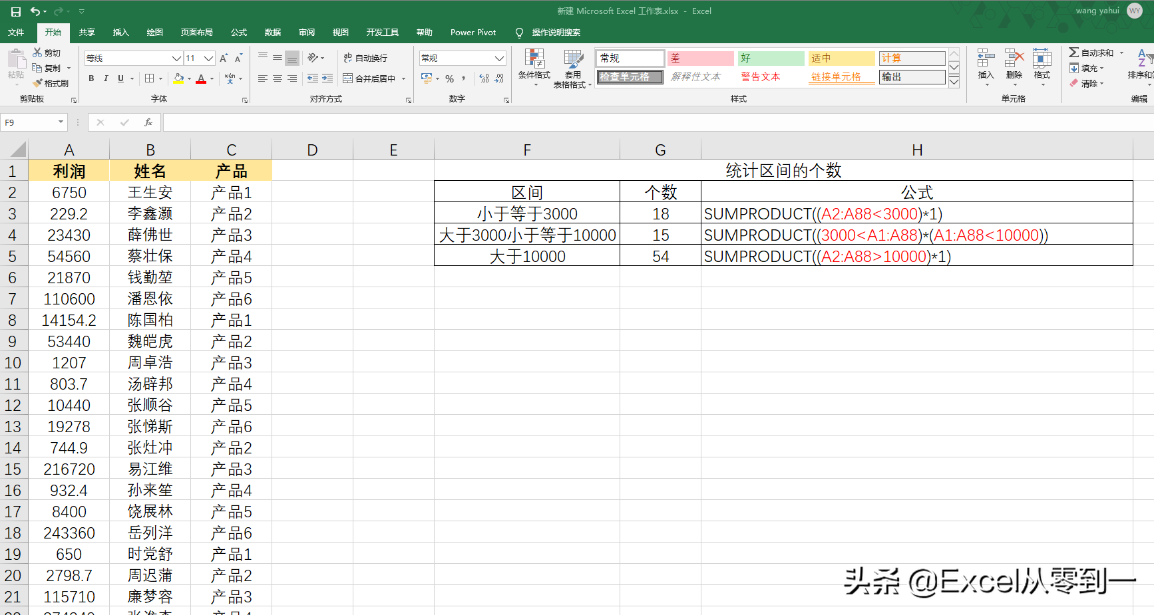
Task: Click the Accounting Number Format icon
Action: coord(427,78)
